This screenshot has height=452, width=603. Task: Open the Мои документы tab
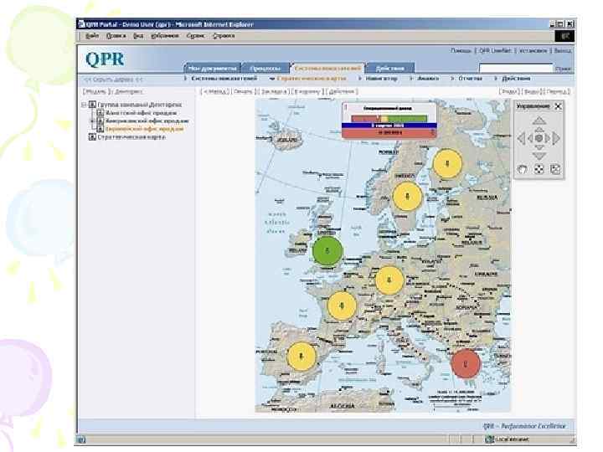tap(212, 69)
